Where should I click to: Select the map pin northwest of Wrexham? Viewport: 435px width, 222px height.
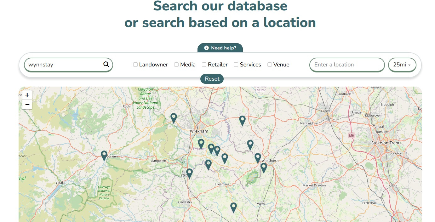click(x=174, y=118)
